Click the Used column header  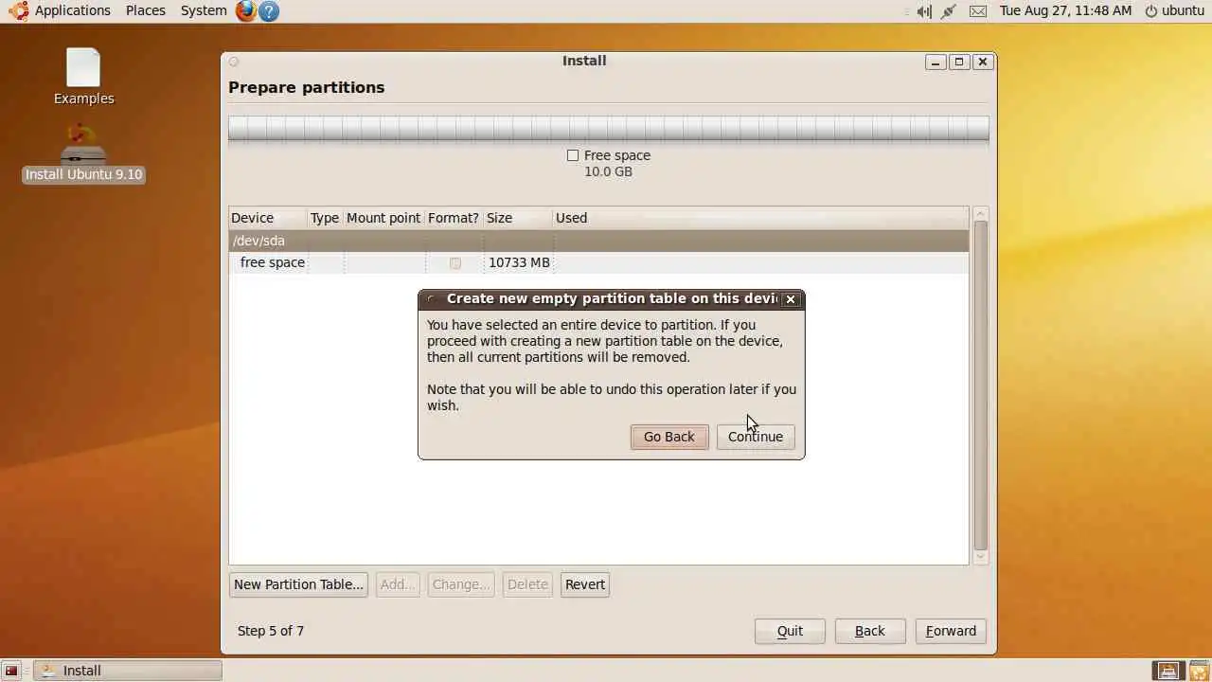(760, 218)
